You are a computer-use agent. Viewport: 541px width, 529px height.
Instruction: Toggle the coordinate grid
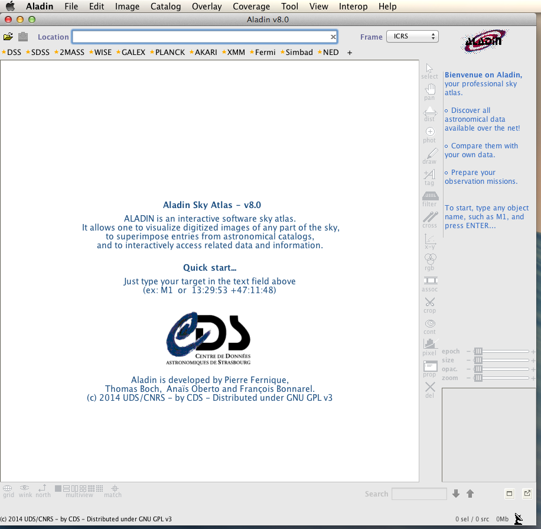(x=8, y=491)
